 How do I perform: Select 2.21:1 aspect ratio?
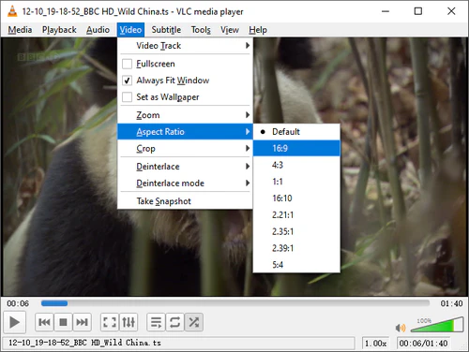296,214
